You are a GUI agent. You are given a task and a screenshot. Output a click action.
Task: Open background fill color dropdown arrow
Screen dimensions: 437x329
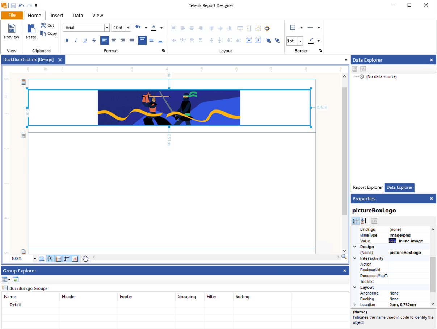click(146, 28)
